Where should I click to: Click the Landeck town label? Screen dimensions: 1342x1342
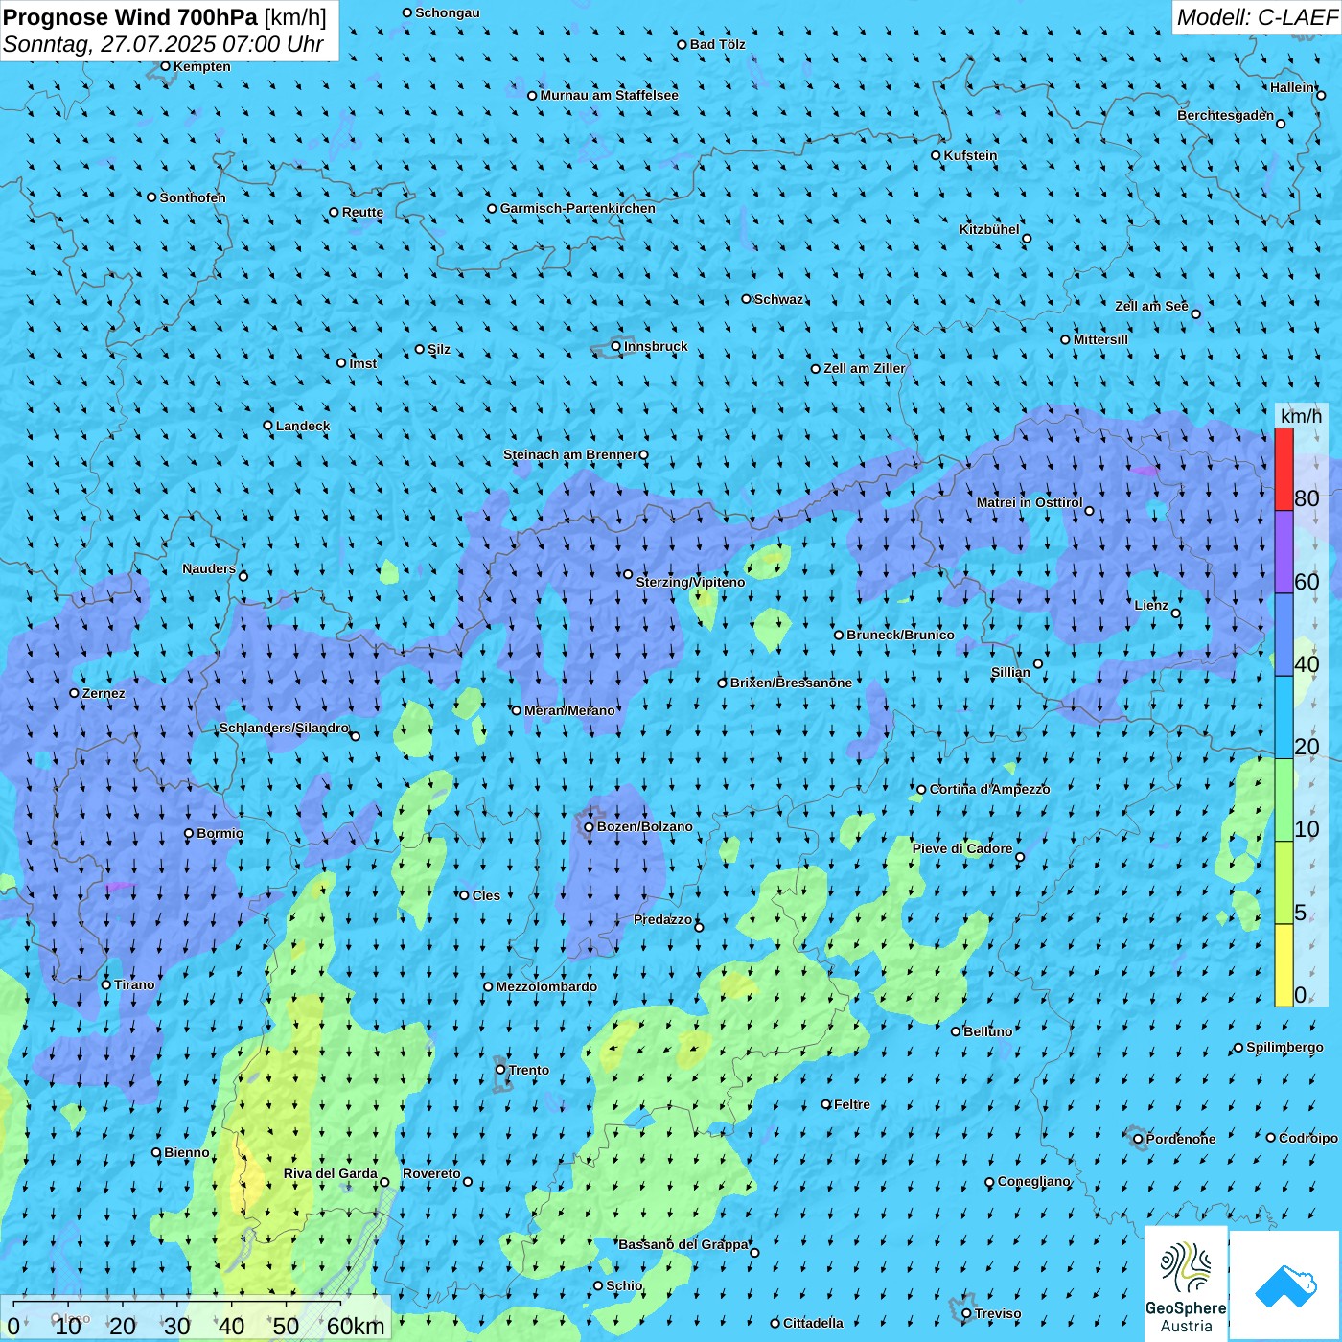tap(302, 426)
